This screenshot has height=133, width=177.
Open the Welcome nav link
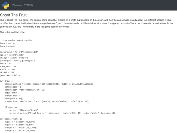(17, 5)
